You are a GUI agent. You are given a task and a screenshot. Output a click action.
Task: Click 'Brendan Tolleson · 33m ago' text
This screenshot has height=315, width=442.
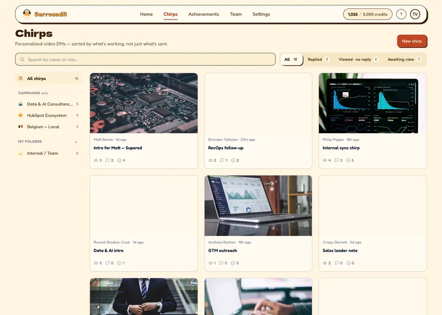[x=232, y=139]
